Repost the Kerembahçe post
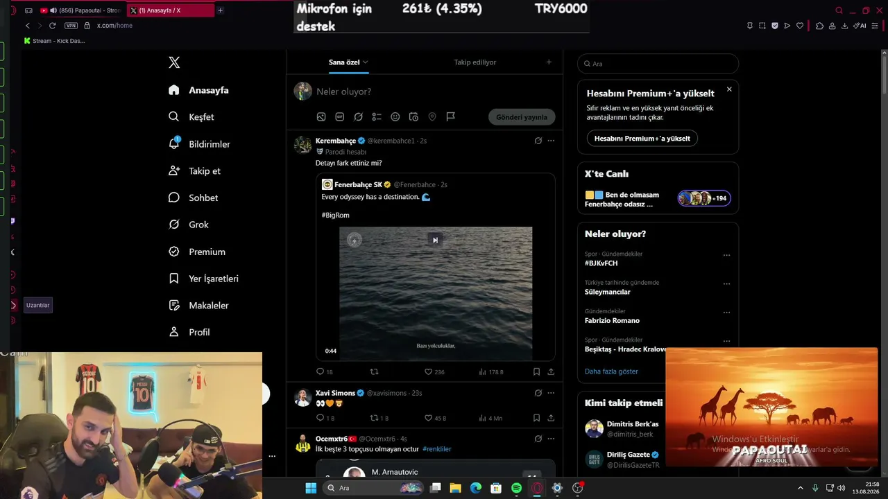888x499 pixels. click(375, 372)
